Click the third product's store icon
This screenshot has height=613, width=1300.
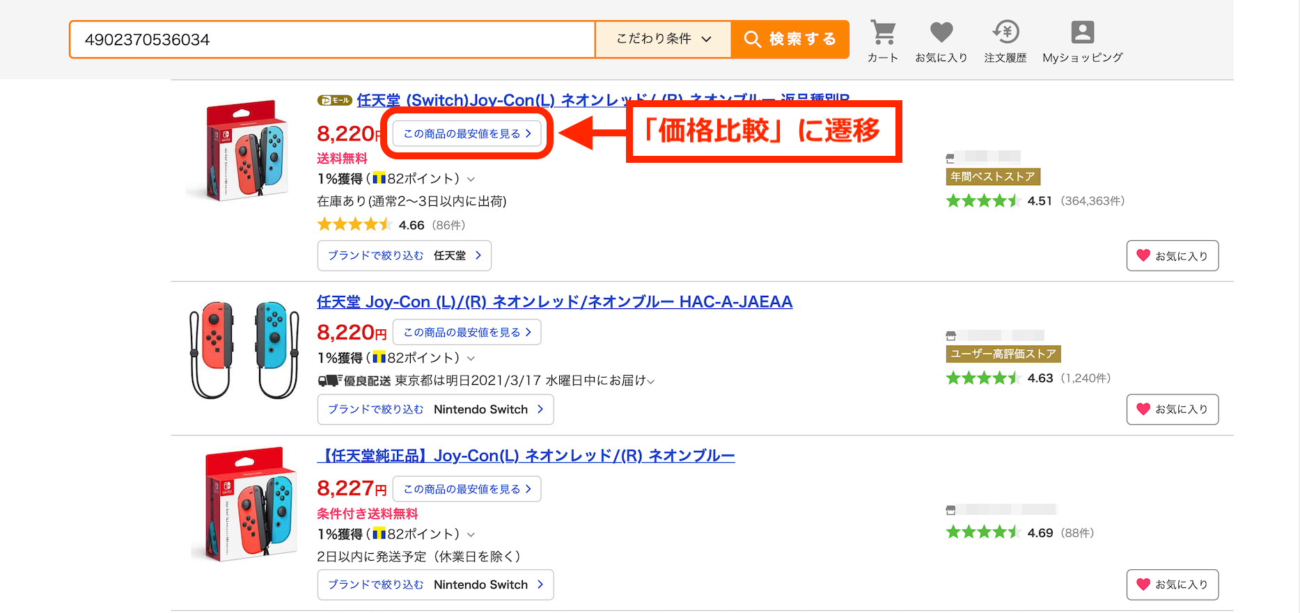(x=950, y=510)
